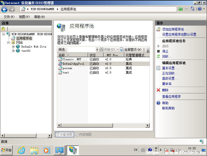
Task: Click the Basic Settings page icon
Action: pos(158,68)
